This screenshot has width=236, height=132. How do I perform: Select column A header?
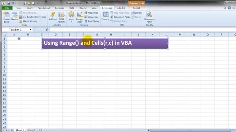(x=14, y=34)
